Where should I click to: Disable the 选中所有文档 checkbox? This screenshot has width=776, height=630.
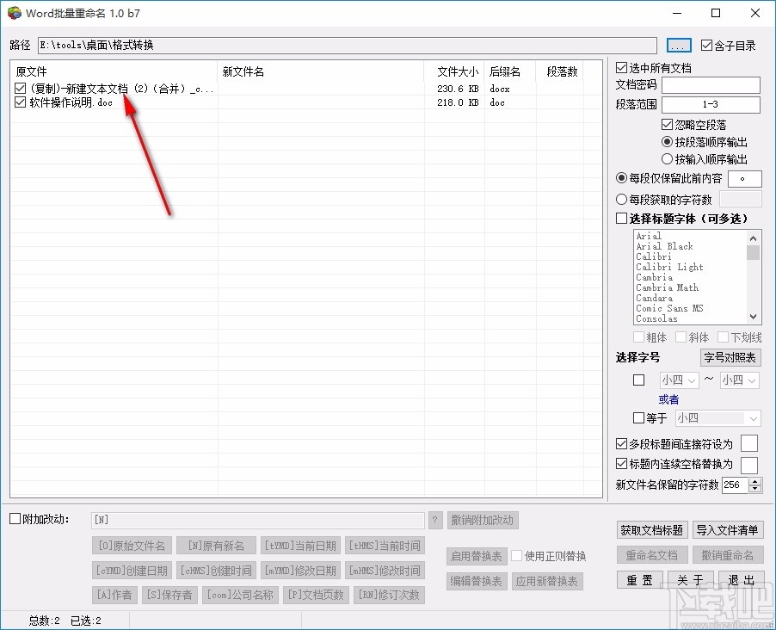(x=621, y=67)
